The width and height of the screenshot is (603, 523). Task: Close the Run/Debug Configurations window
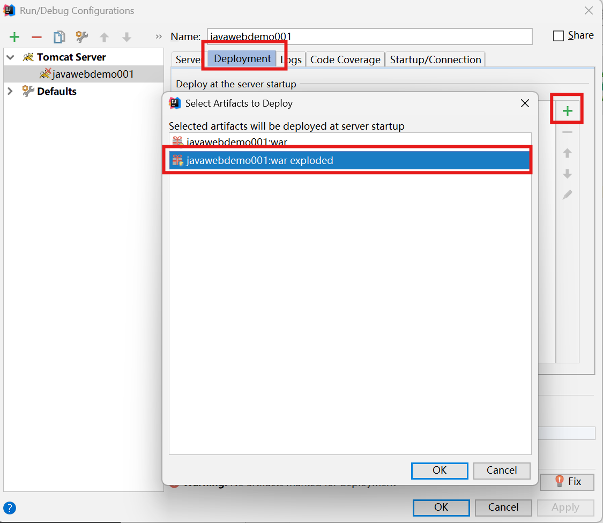pyautogui.click(x=589, y=10)
